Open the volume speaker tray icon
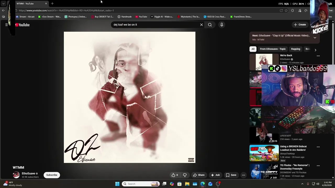 pyautogui.click(x=318, y=184)
